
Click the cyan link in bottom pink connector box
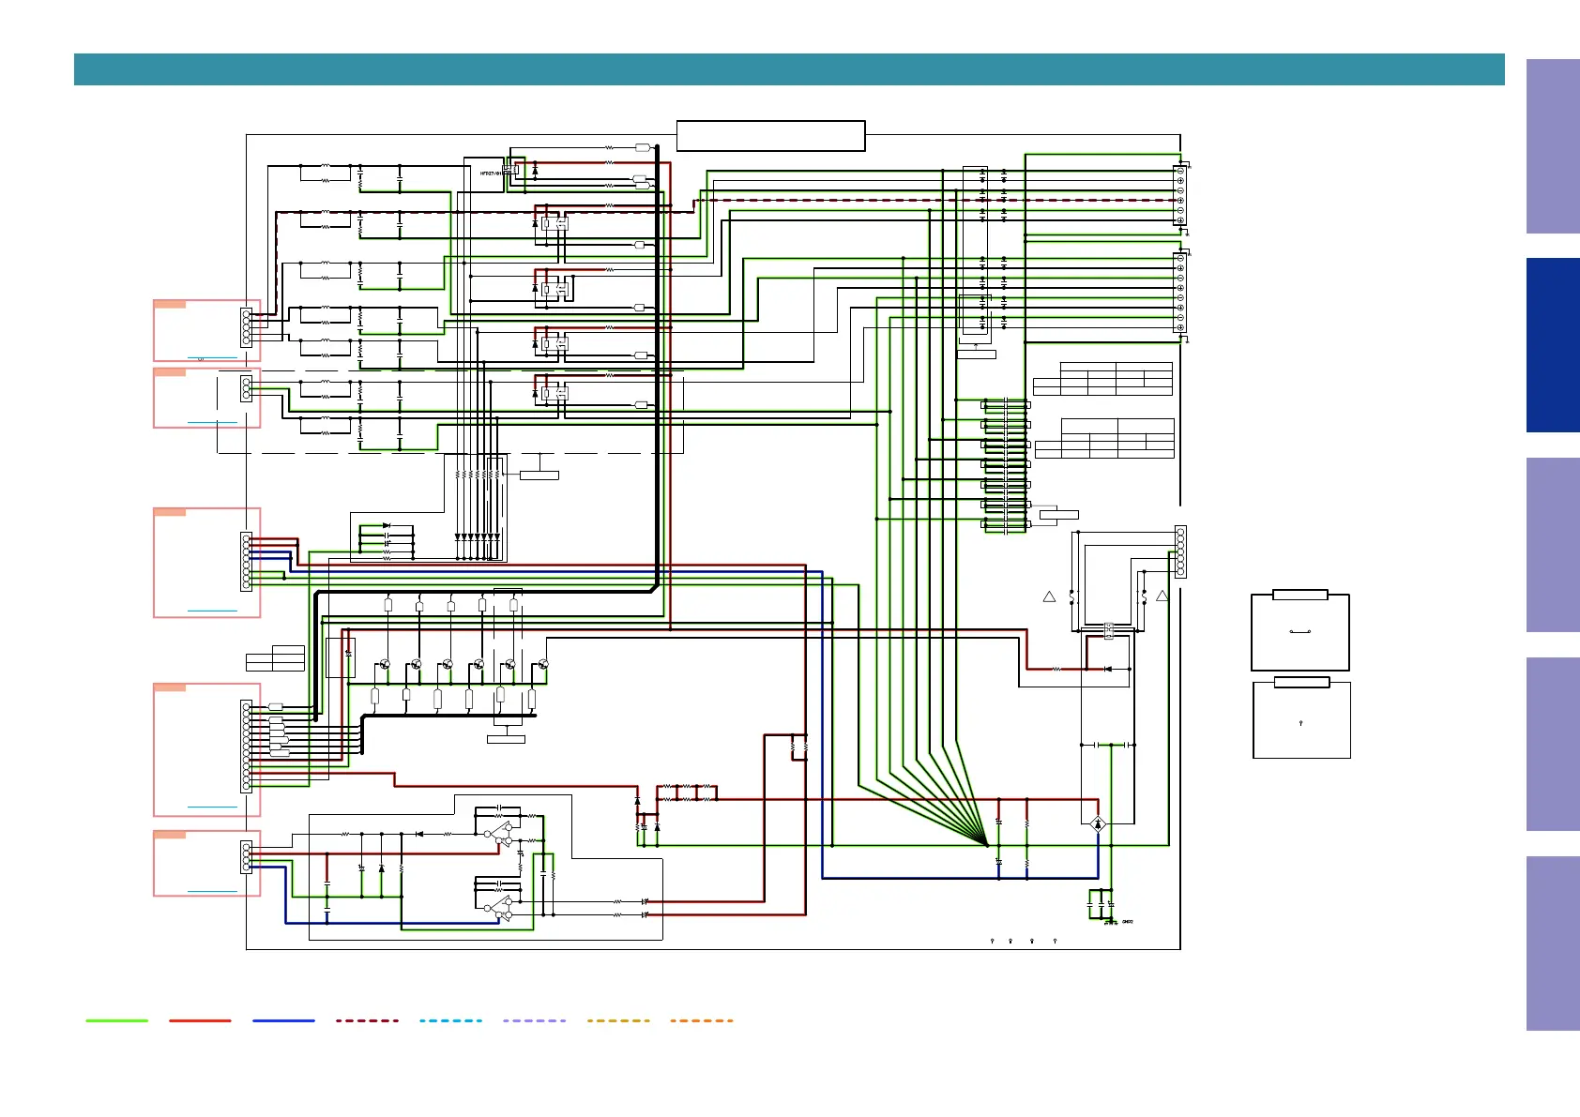(212, 891)
